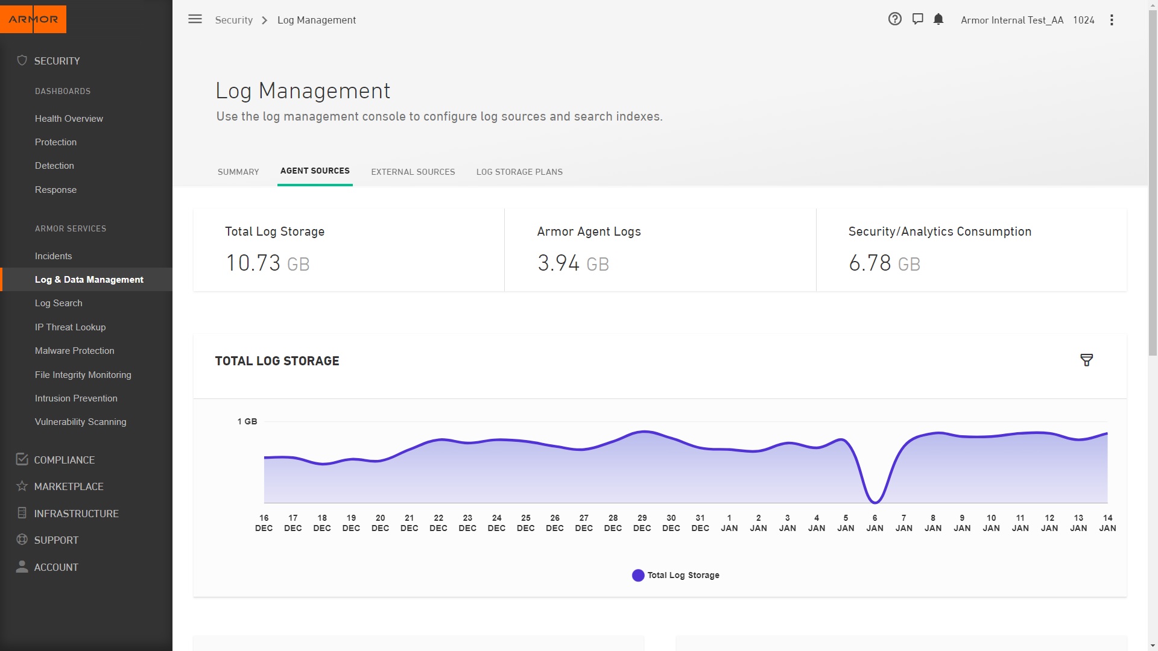
Task: Click the 6 JAN chart data point
Action: pyautogui.click(x=875, y=501)
